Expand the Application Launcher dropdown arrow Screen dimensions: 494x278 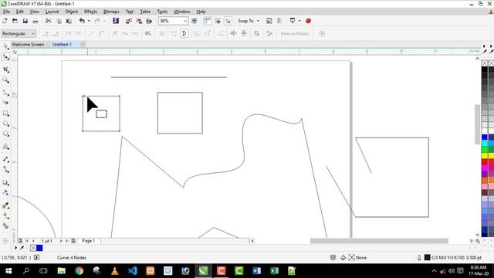(x=299, y=21)
